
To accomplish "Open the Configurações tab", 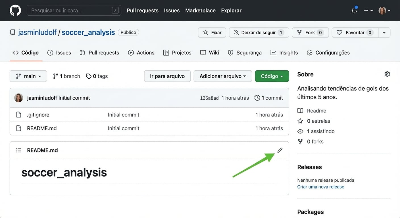I will (328, 53).
